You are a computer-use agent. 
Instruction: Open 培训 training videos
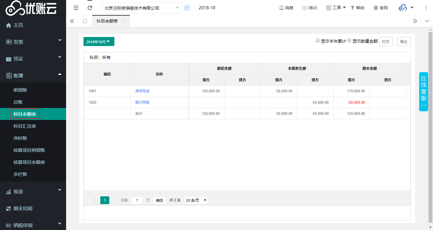pyautogui.click(x=310, y=8)
